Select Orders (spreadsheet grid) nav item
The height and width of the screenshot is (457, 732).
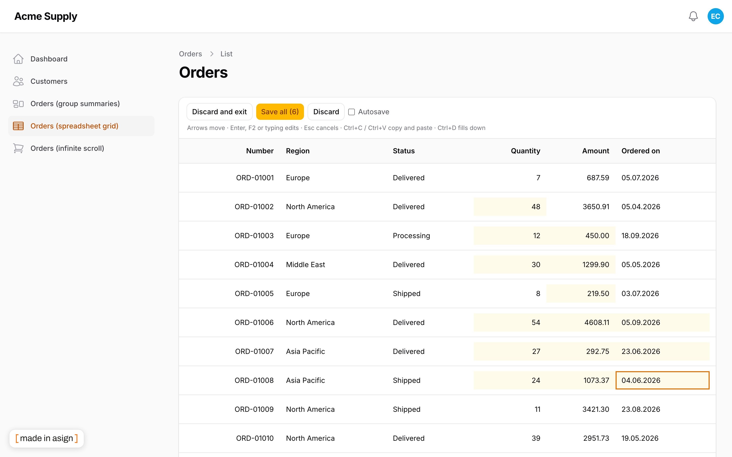click(x=81, y=126)
